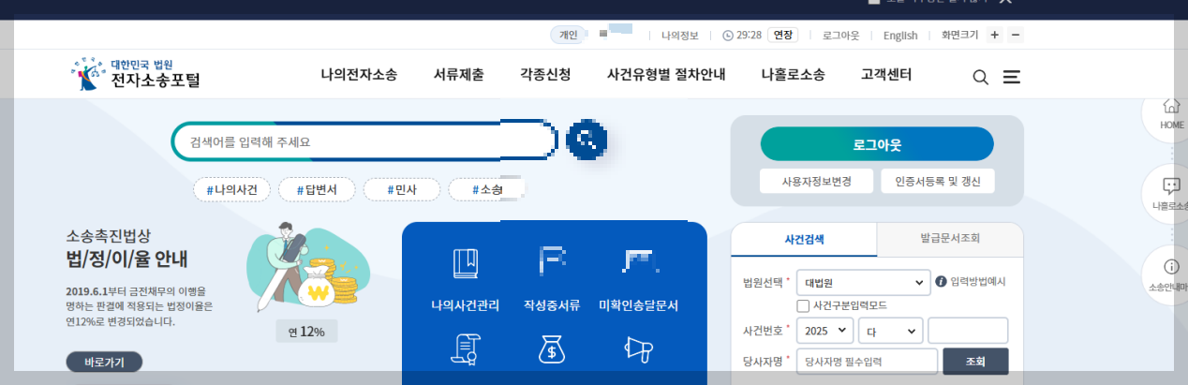Viewport: 1188px width, 385px height.
Task: Click the session timer clock icon
Action: [729, 36]
